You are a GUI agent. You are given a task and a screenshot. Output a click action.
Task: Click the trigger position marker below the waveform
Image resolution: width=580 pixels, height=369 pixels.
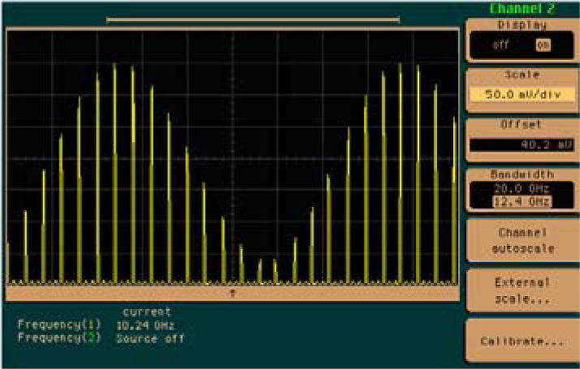(233, 291)
